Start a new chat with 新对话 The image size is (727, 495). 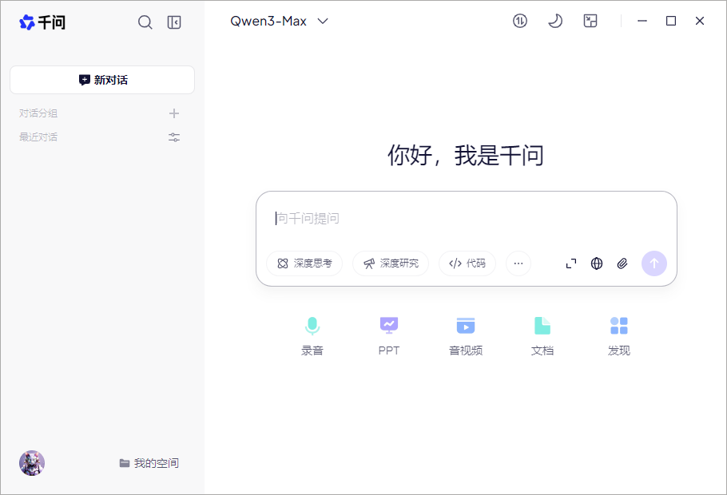coord(102,80)
